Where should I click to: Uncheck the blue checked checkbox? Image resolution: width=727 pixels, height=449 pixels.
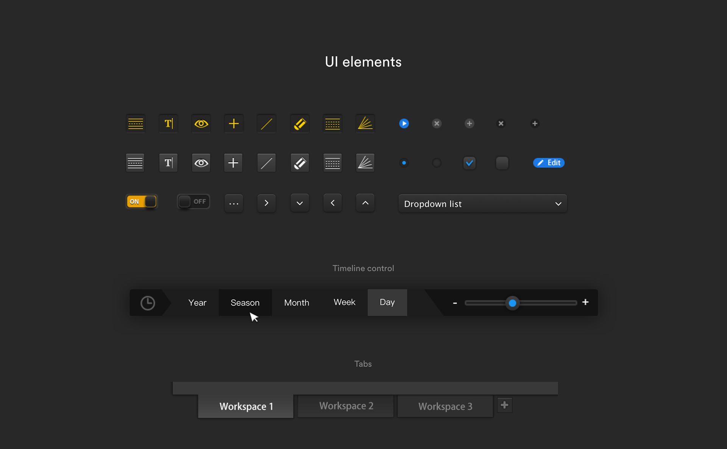[469, 163]
